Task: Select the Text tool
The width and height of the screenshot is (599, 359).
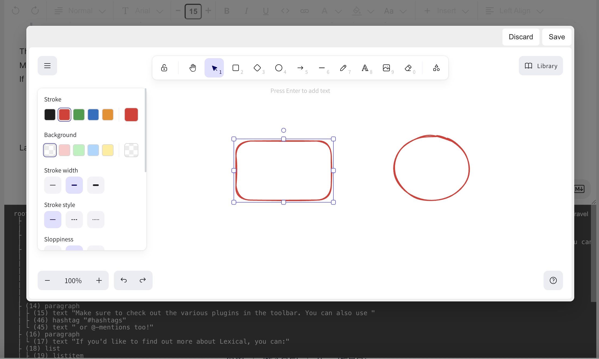Action: (365, 68)
